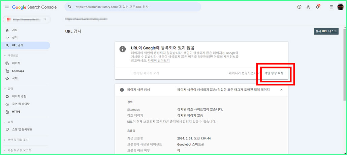Image resolution: width=347 pixels, height=155 pixels.
Task: Open the 실적 performance report
Action: click(x=14, y=38)
